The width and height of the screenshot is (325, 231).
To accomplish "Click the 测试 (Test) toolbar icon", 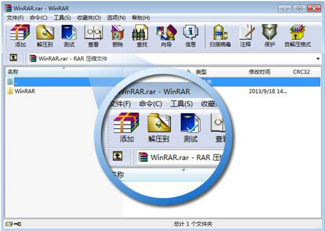I will (69, 32).
